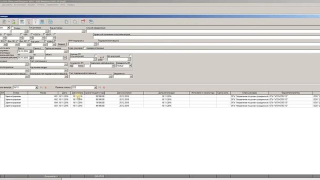Select the row with number 603

point(160,105)
